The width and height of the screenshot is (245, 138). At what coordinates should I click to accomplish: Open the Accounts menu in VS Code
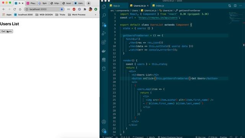[104, 122]
